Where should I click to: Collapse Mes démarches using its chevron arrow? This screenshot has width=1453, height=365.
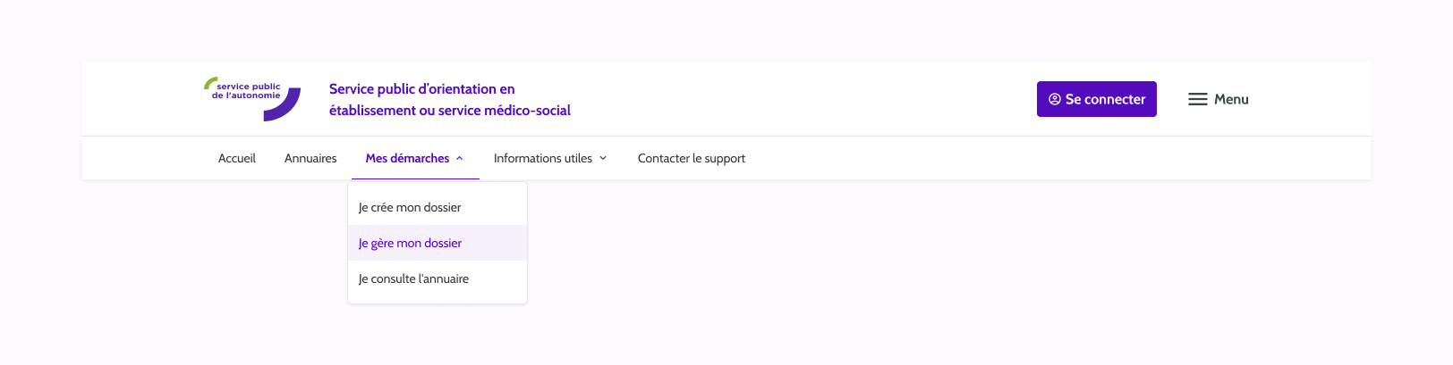point(460,158)
